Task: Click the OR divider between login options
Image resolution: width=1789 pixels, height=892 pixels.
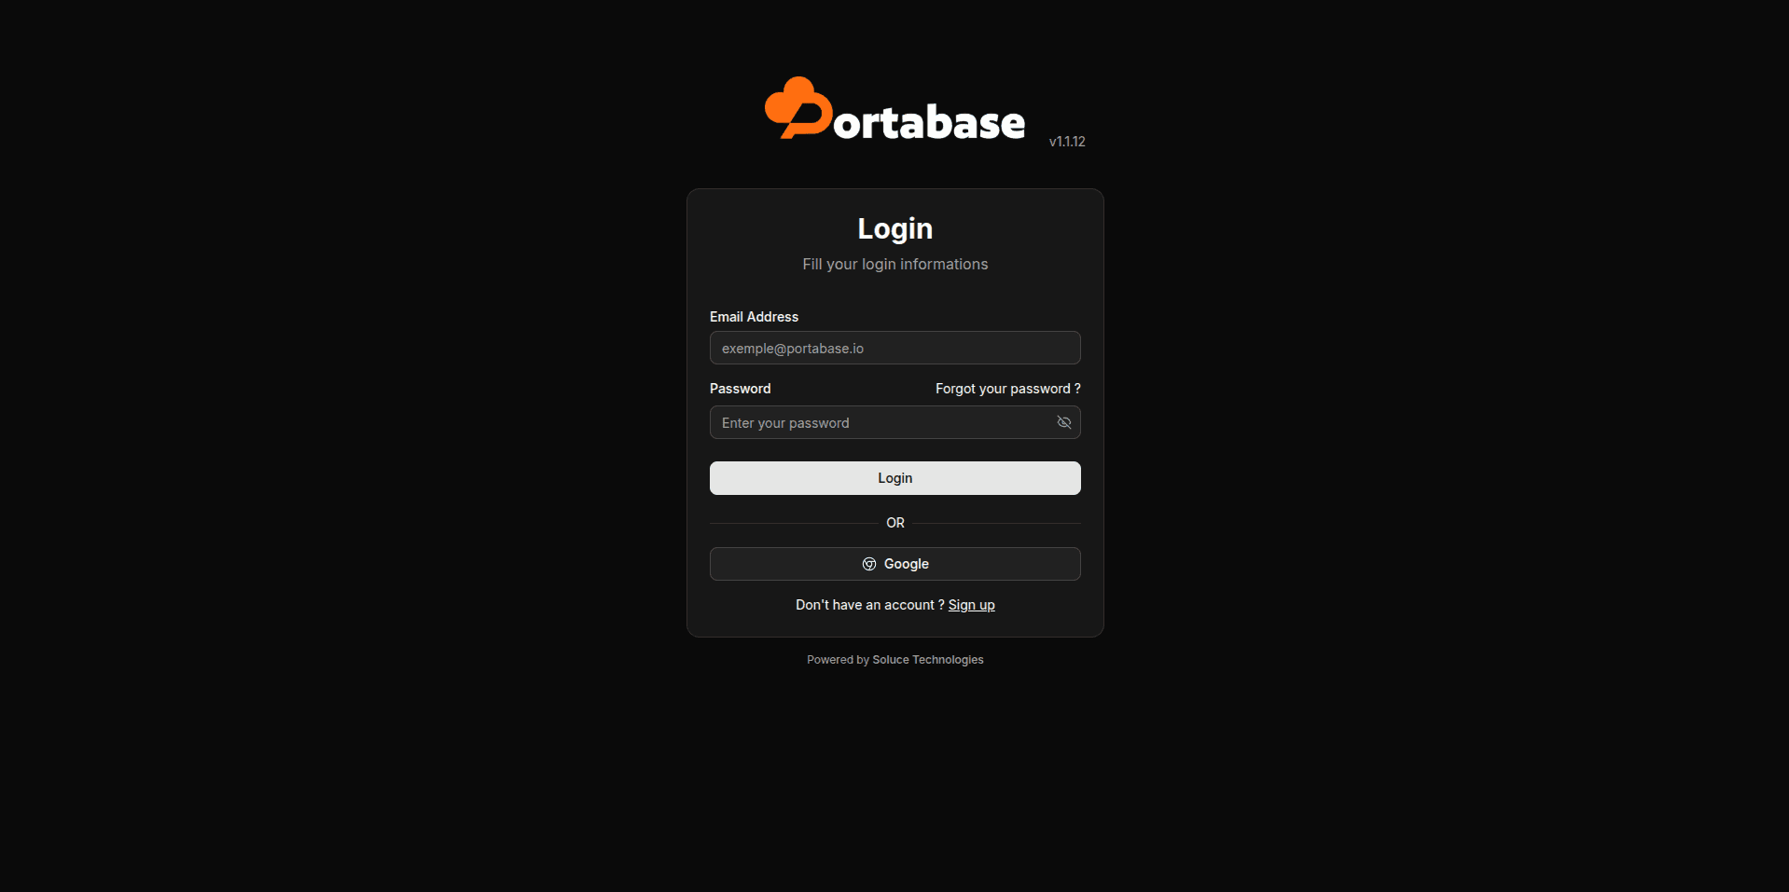Action: click(x=894, y=523)
